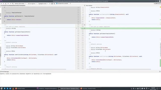The image size is (161, 90).
Task: Jump to source pencil icon
Action: click(6, 3)
